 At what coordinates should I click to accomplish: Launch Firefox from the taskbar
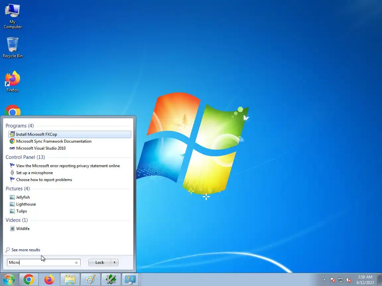point(49,279)
